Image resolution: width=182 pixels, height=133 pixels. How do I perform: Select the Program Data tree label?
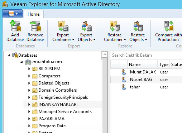click(x=52, y=126)
